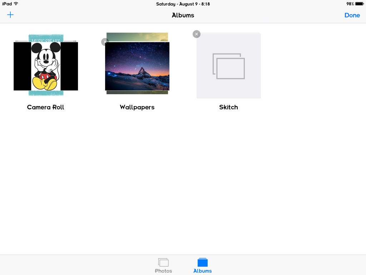Image resolution: width=366 pixels, height=275 pixels.
Task: Delete the Skitch album with its x badge
Action: (x=197, y=34)
